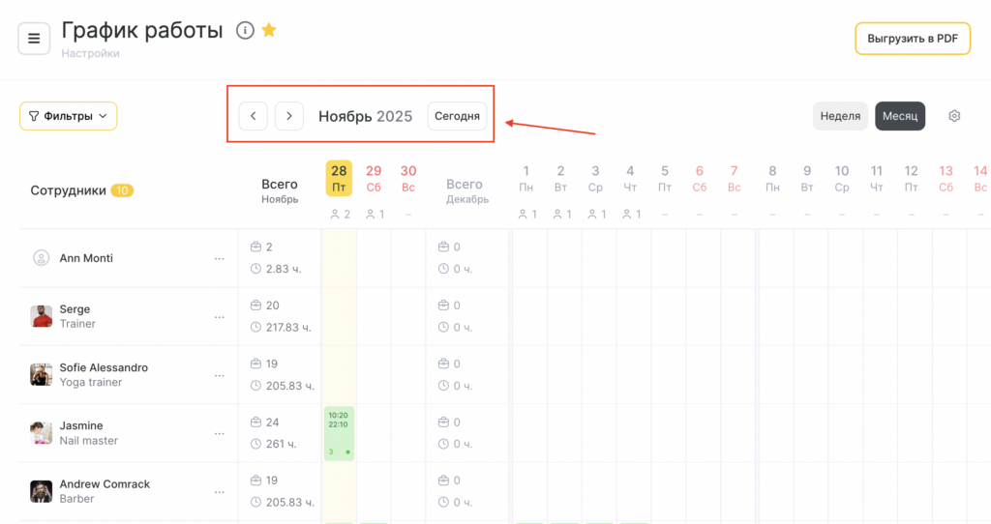Image resolution: width=991 pixels, height=524 pixels.
Task: Open Jasmine's green 10:20–22:10 shift block
Action: (x=339, y=433)
